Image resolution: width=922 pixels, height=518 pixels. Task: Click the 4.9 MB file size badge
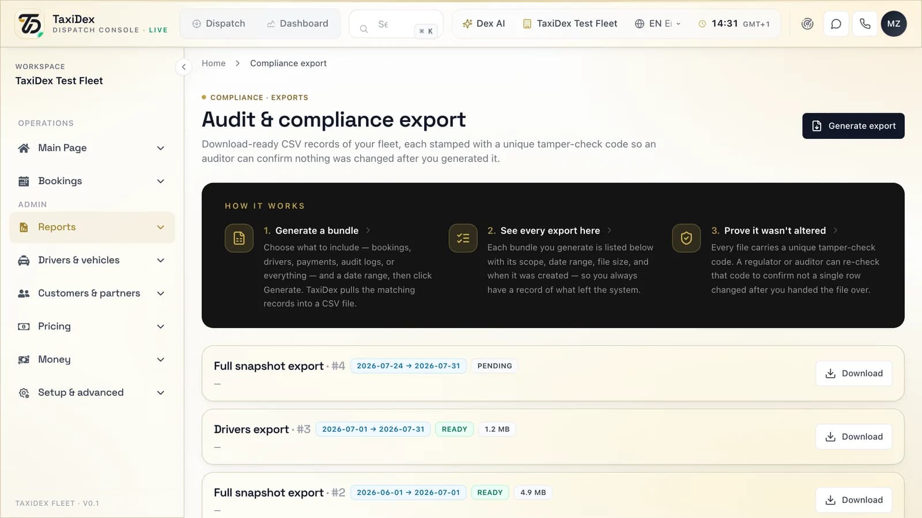tap(533, 493)
